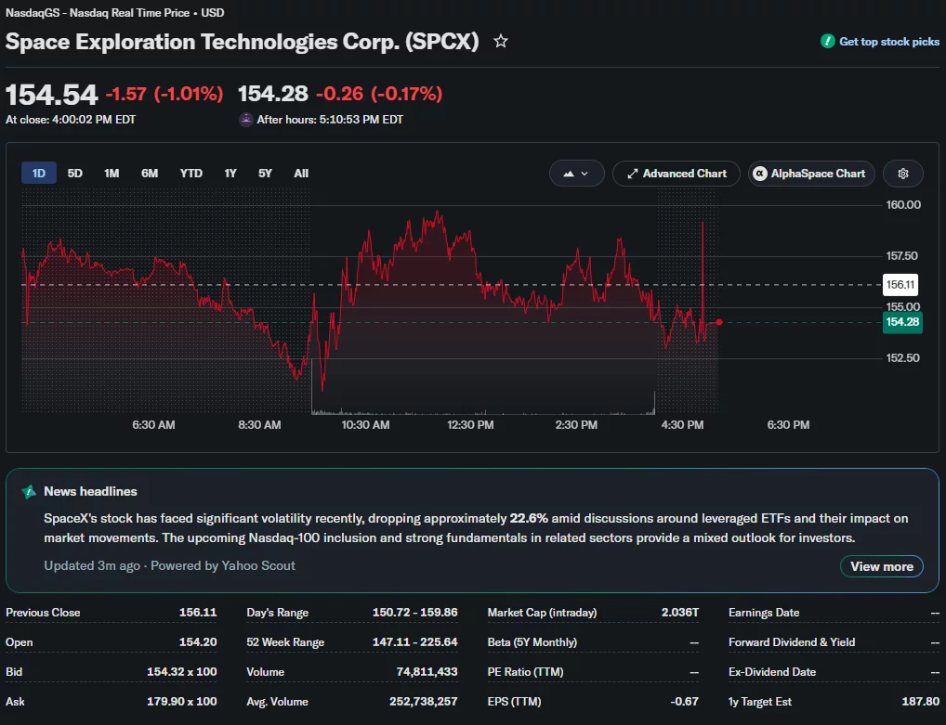946x725 pixels.
Task: Click 52 Week Range 147.11 - 225.64
Action: (415, 641)
